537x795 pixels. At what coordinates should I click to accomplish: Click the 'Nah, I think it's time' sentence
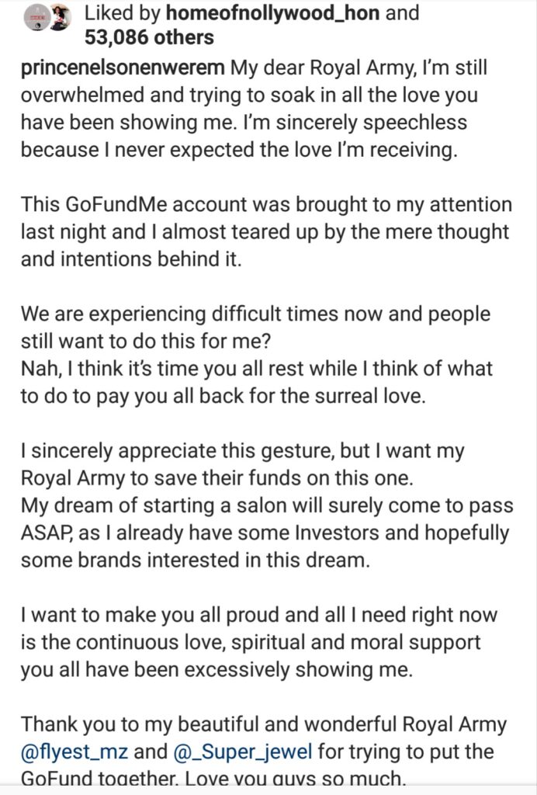coord(256,382)
